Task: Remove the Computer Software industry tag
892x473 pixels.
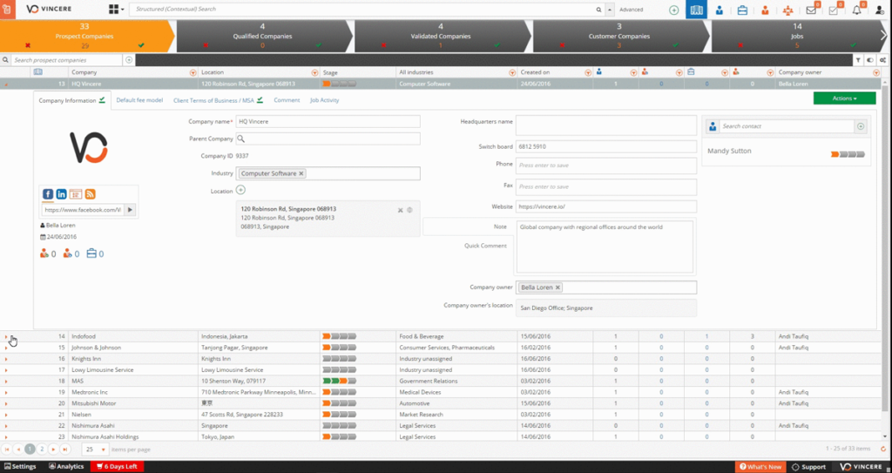Action: 301,173
